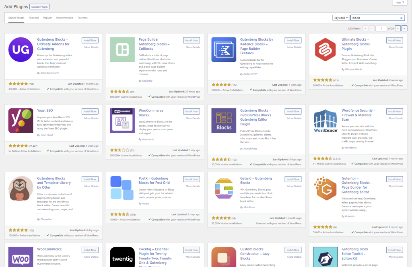Install the Twentig plugin now
412x267 pixels.
coord(192,250)
